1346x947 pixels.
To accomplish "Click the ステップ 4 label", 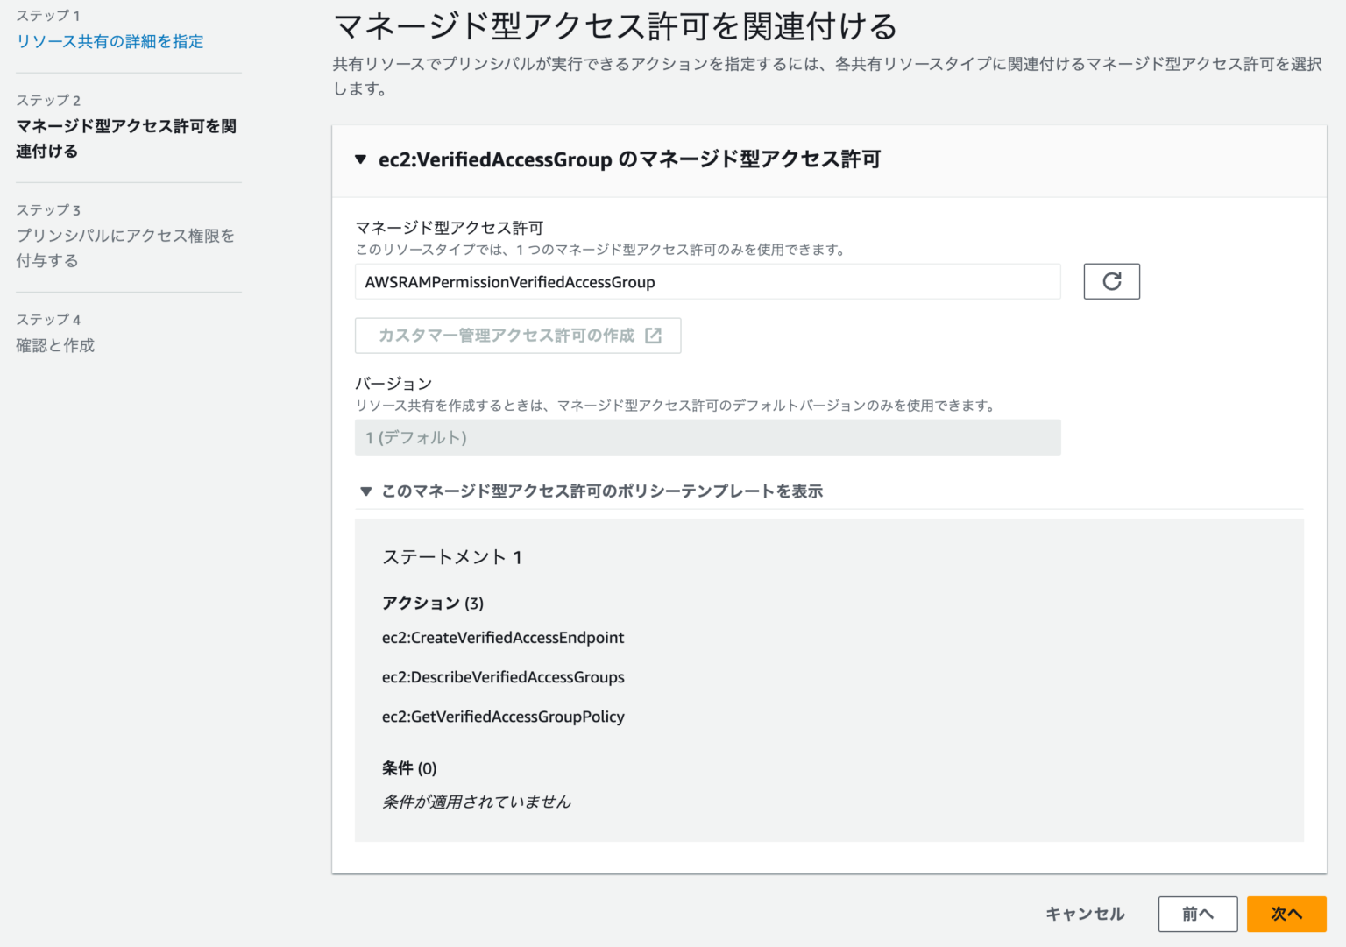I will pyautogui.click(x=48, y=320).
